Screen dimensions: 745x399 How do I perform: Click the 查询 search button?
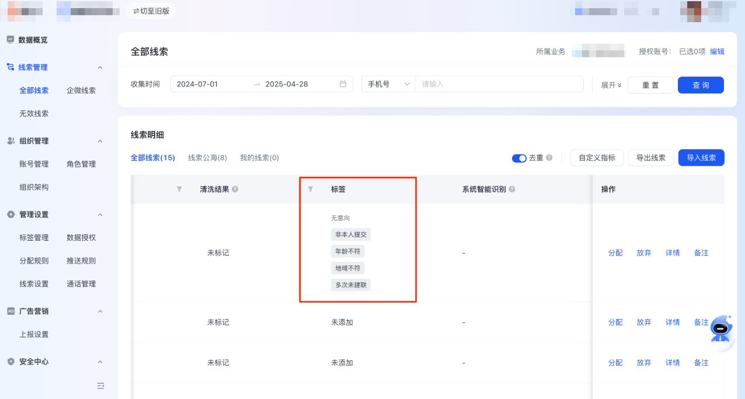pos(700,85)
